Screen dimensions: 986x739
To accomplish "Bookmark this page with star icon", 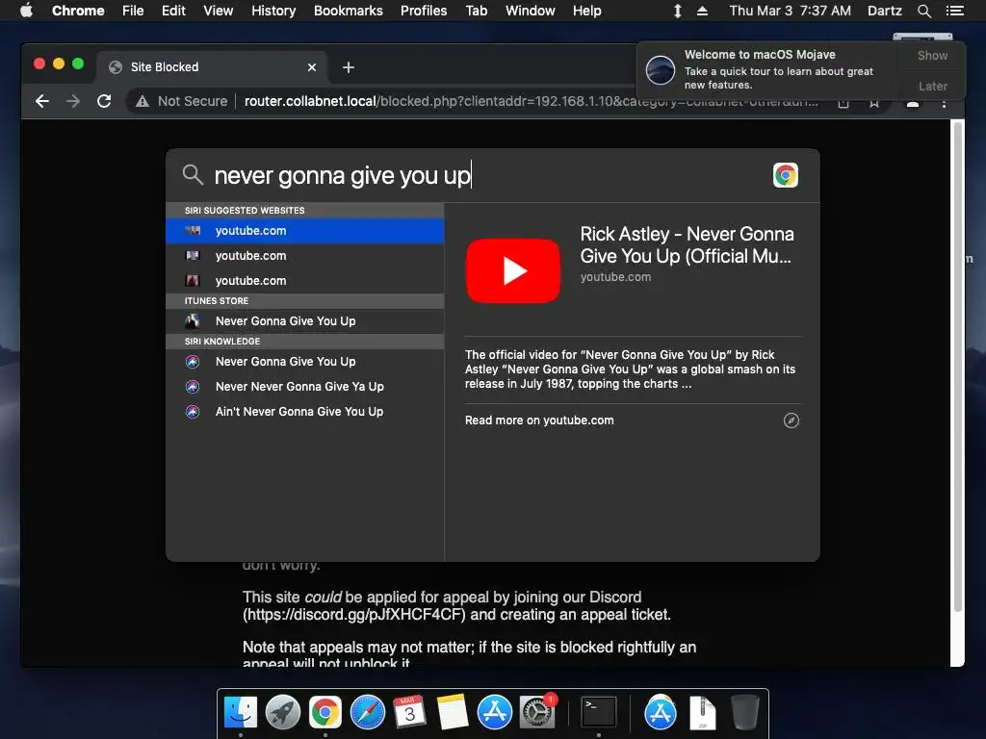I will (874, 102).
